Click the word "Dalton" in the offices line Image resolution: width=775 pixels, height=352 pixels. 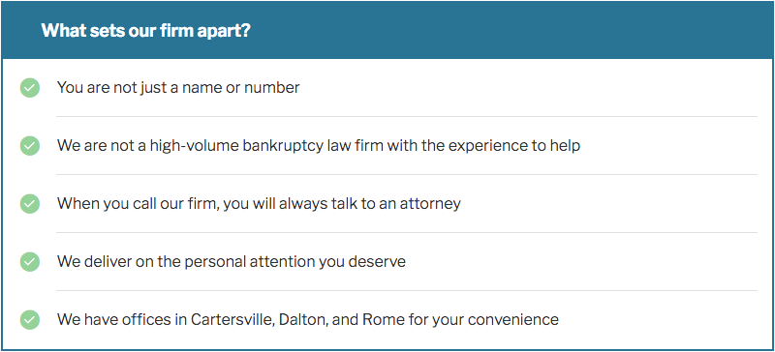[302, 319]
